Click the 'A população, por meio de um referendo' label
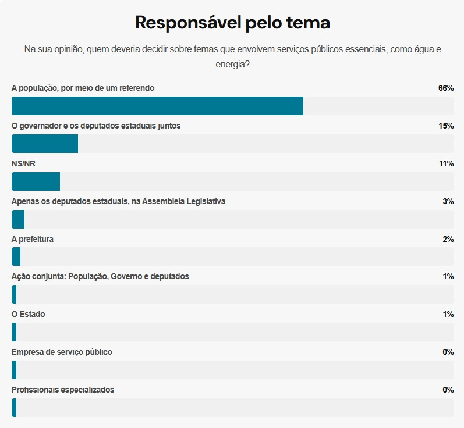Image resolution: width=464 pixels, height=428 pixels. pos(83,88)
